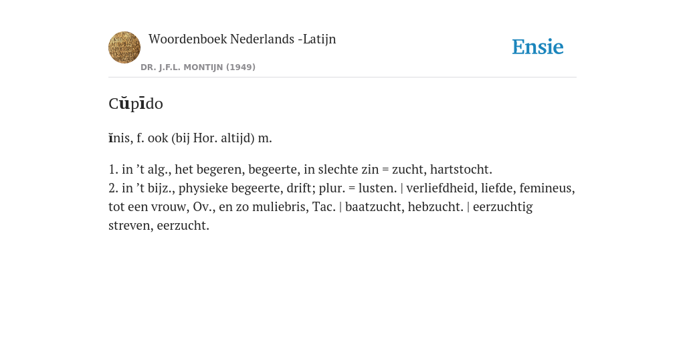
Task: Click the round stone inscription avatar image
Action: 124,47
